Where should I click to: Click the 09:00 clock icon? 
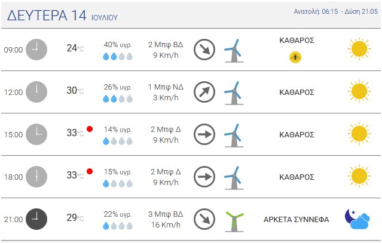pyautogui.click(x=36, y=50)
